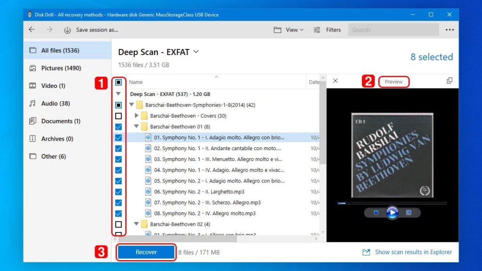Collapse Barschai-Beethoven 01 (8) folder
The width and height of the screenshot is (482, 271).
point(136,126)
